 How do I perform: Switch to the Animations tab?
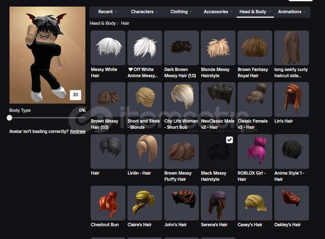pyautogui.click(x=292, y=12)
